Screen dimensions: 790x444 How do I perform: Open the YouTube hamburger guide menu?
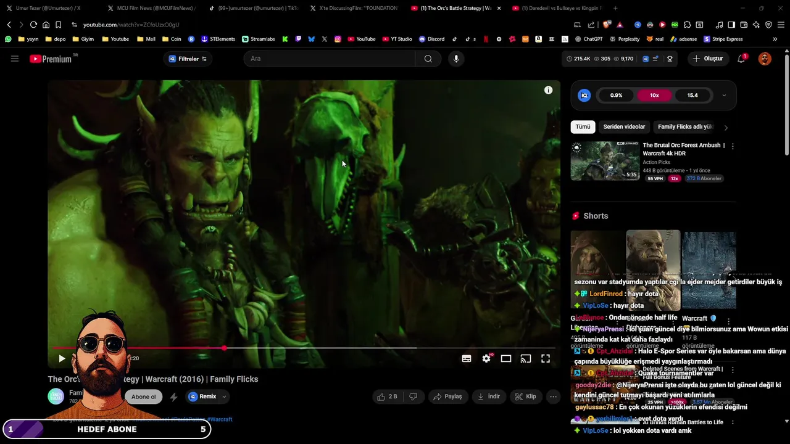tap(15, 59)
